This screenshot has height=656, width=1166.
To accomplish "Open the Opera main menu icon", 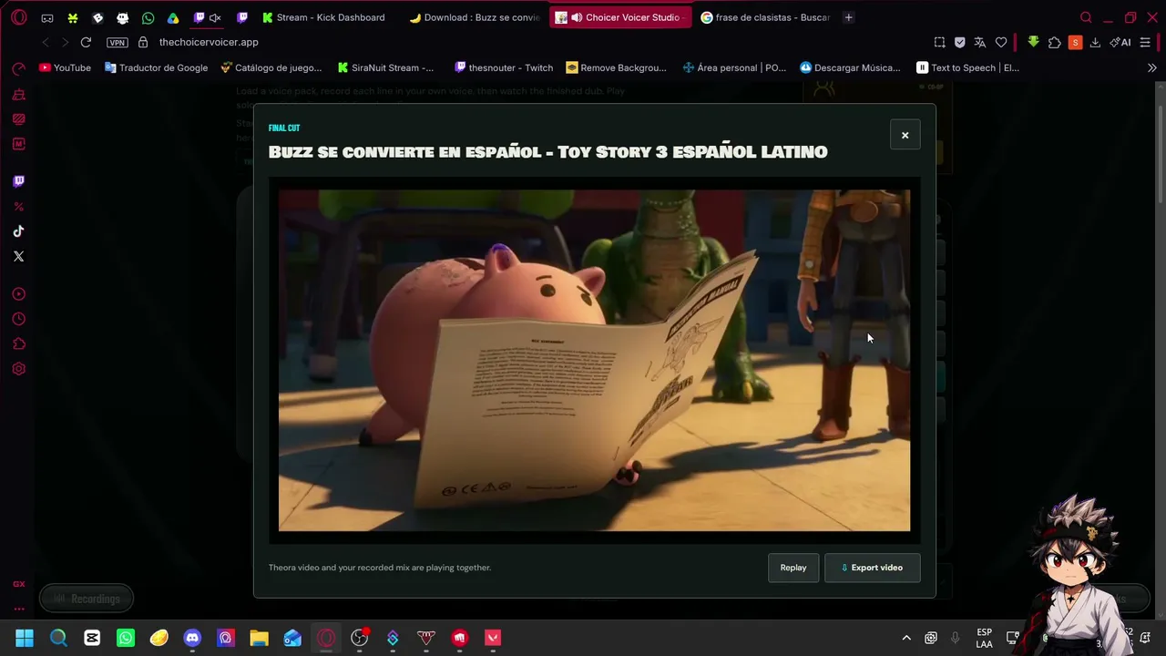I will 19,17.
